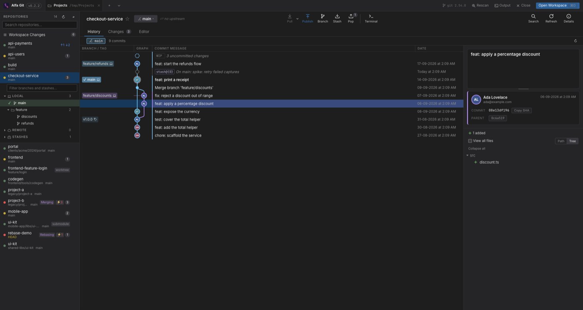Click the plus icon to add a new tab
The image size is (583, 310).
point(109,5)
